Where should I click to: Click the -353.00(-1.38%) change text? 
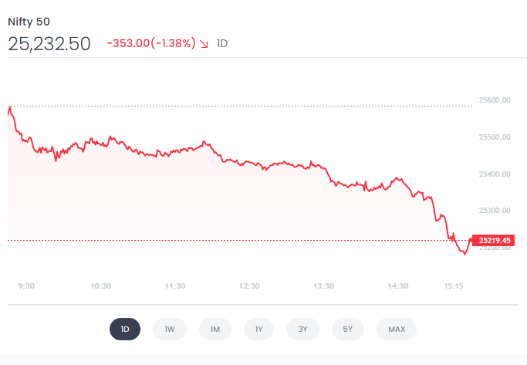tap(150, 44)
